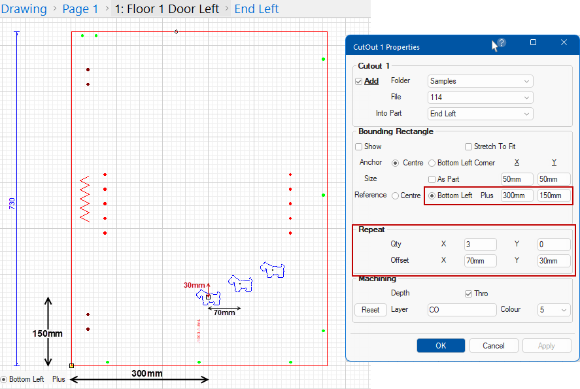
Task: Click the help question mark icon
Action: 502,42
